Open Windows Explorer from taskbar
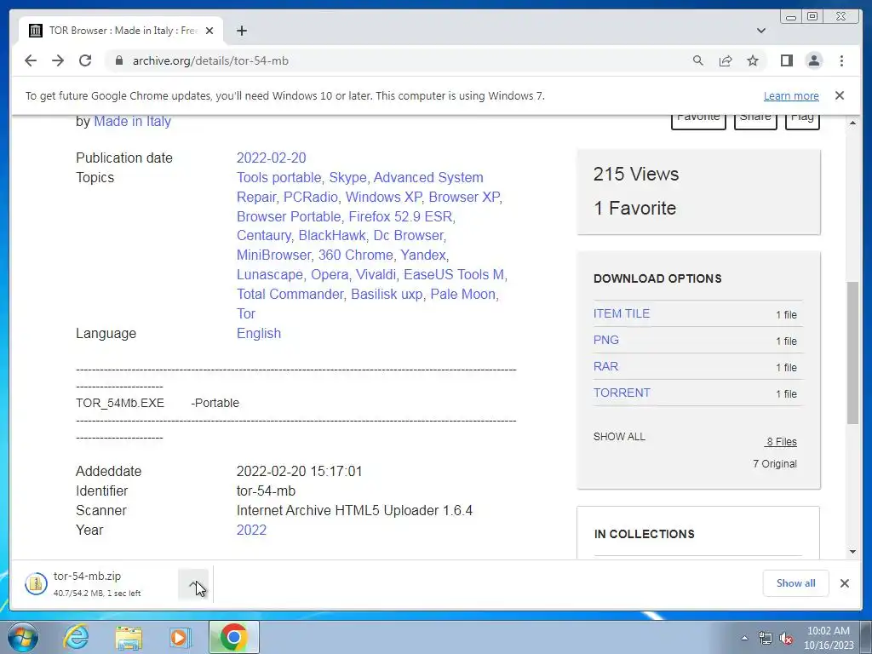Viewport: 872px width, 654px height. [129, 637]
